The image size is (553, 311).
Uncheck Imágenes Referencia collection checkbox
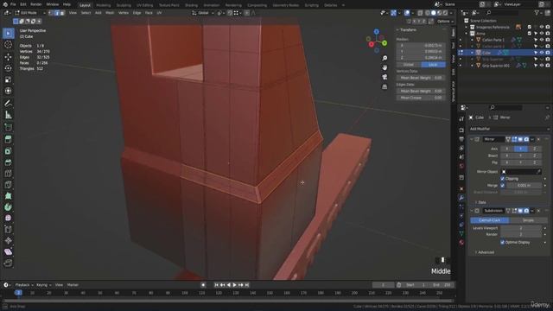click(530, 27)
